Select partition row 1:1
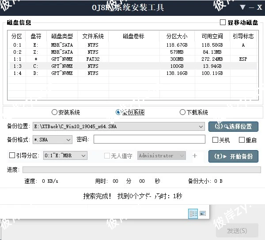Image resolution: width=265 pixels, height=240 pixels. tap(133, 59)
